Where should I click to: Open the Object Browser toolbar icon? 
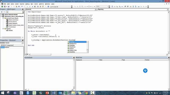(x=43, y=7)
